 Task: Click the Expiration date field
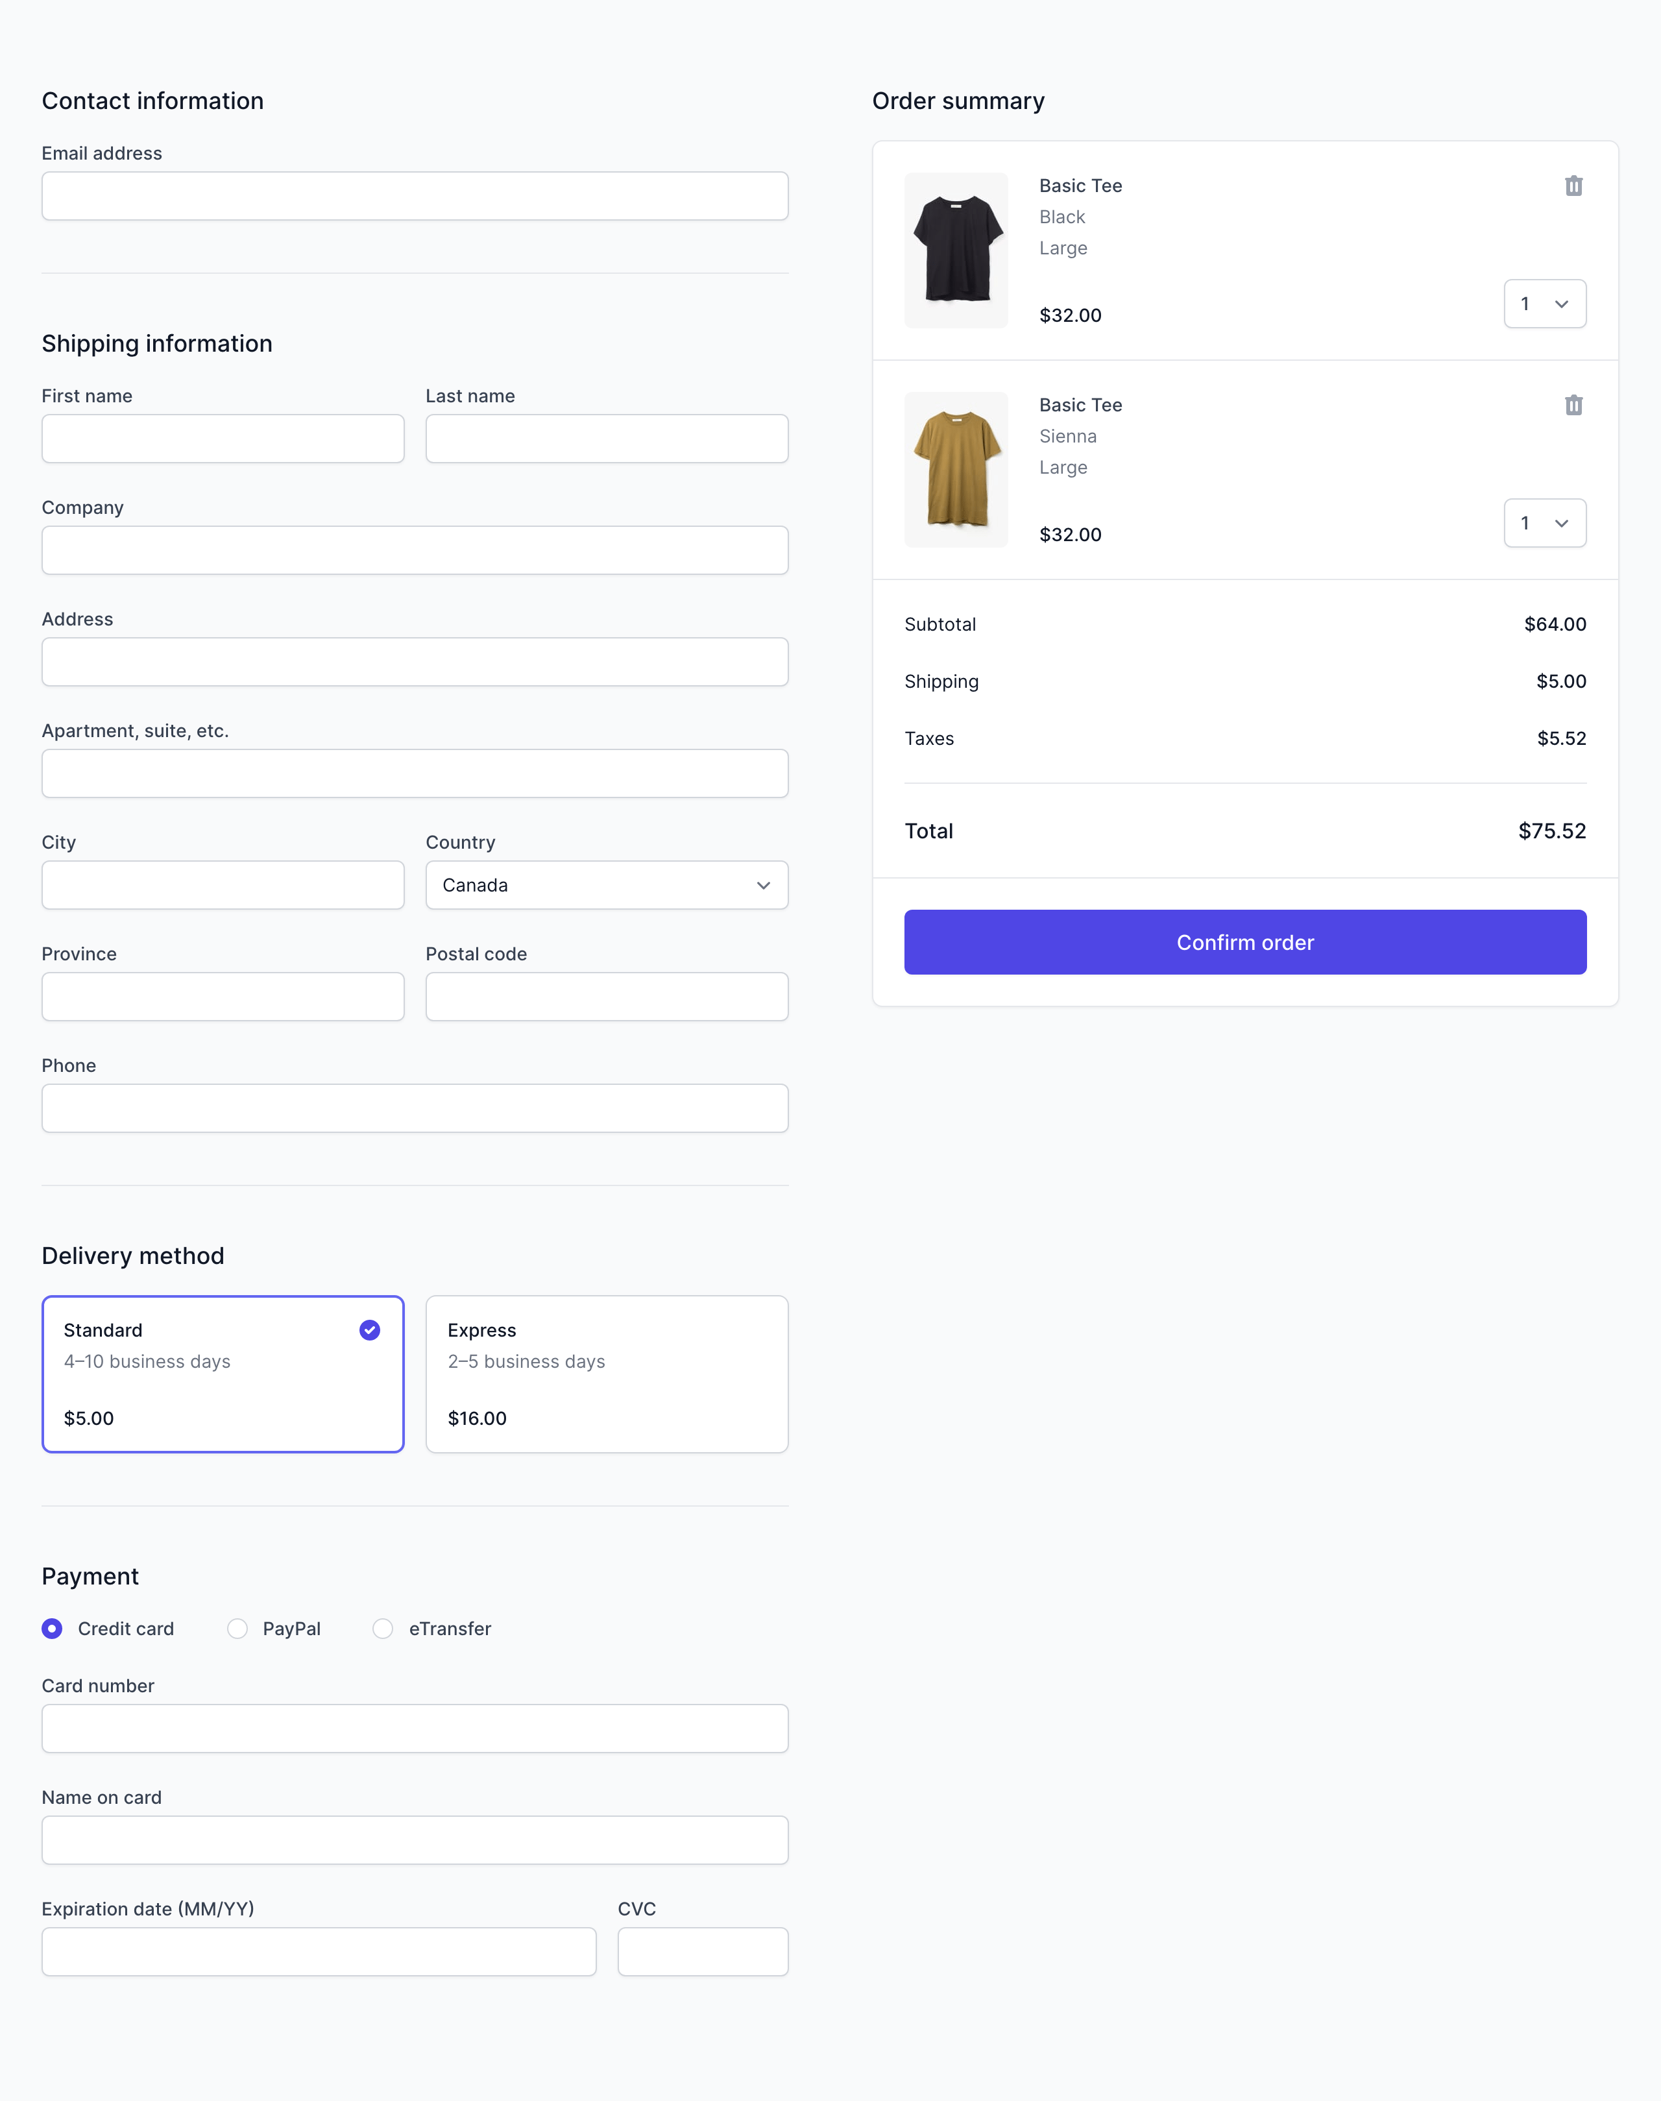point(318,1951)
